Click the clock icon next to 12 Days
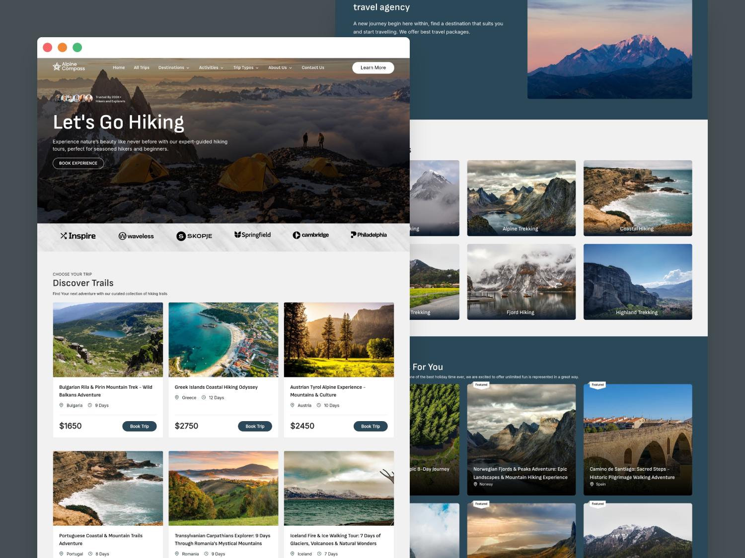The image size is (745, 558). (x=204, y=397)
